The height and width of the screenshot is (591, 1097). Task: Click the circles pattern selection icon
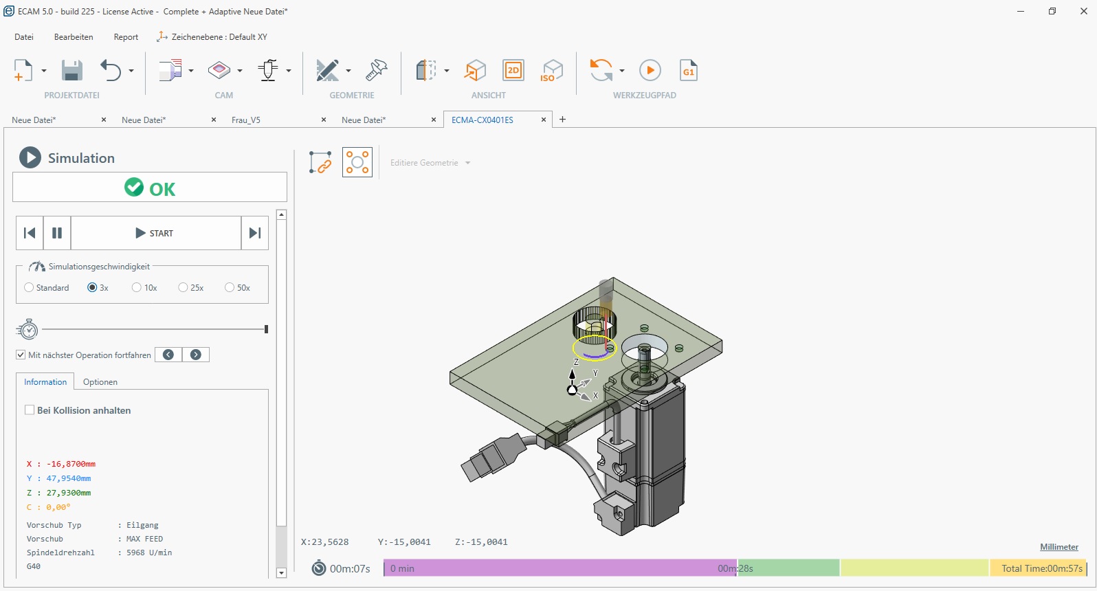click(x=357, y=163)
